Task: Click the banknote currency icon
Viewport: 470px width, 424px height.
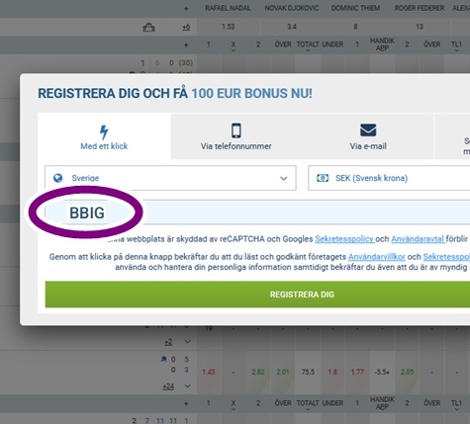Action: [x=323, y=178]
